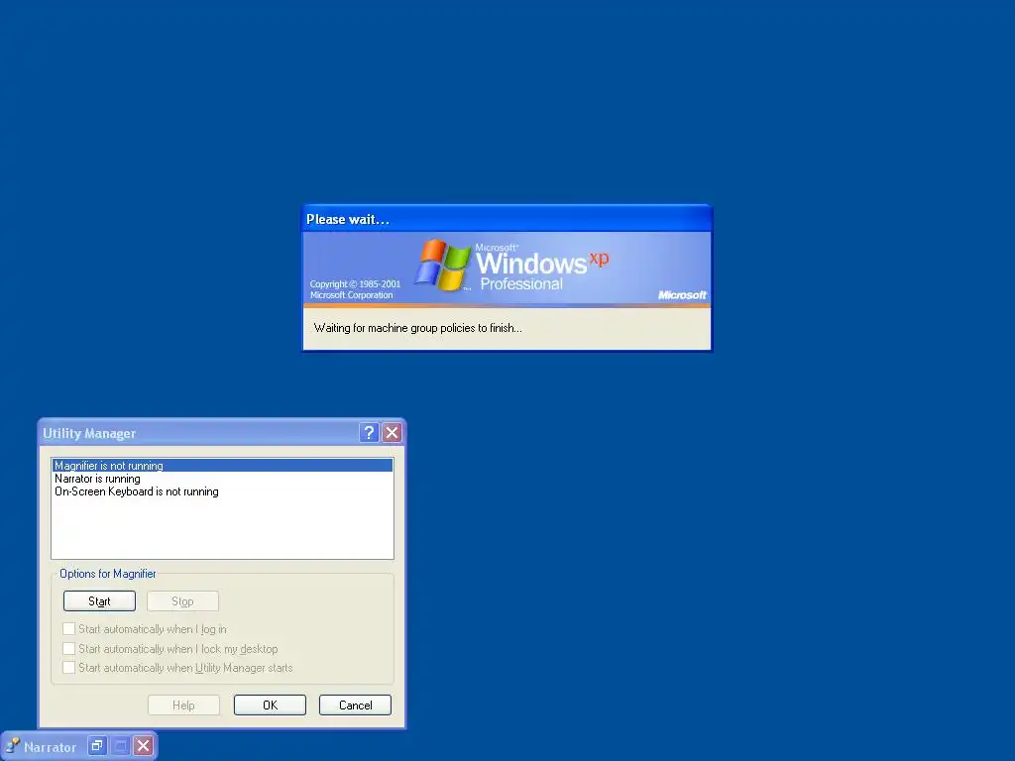Cancel the Utility Manager dialog
Screen dimensions: 1015x761
356,706
